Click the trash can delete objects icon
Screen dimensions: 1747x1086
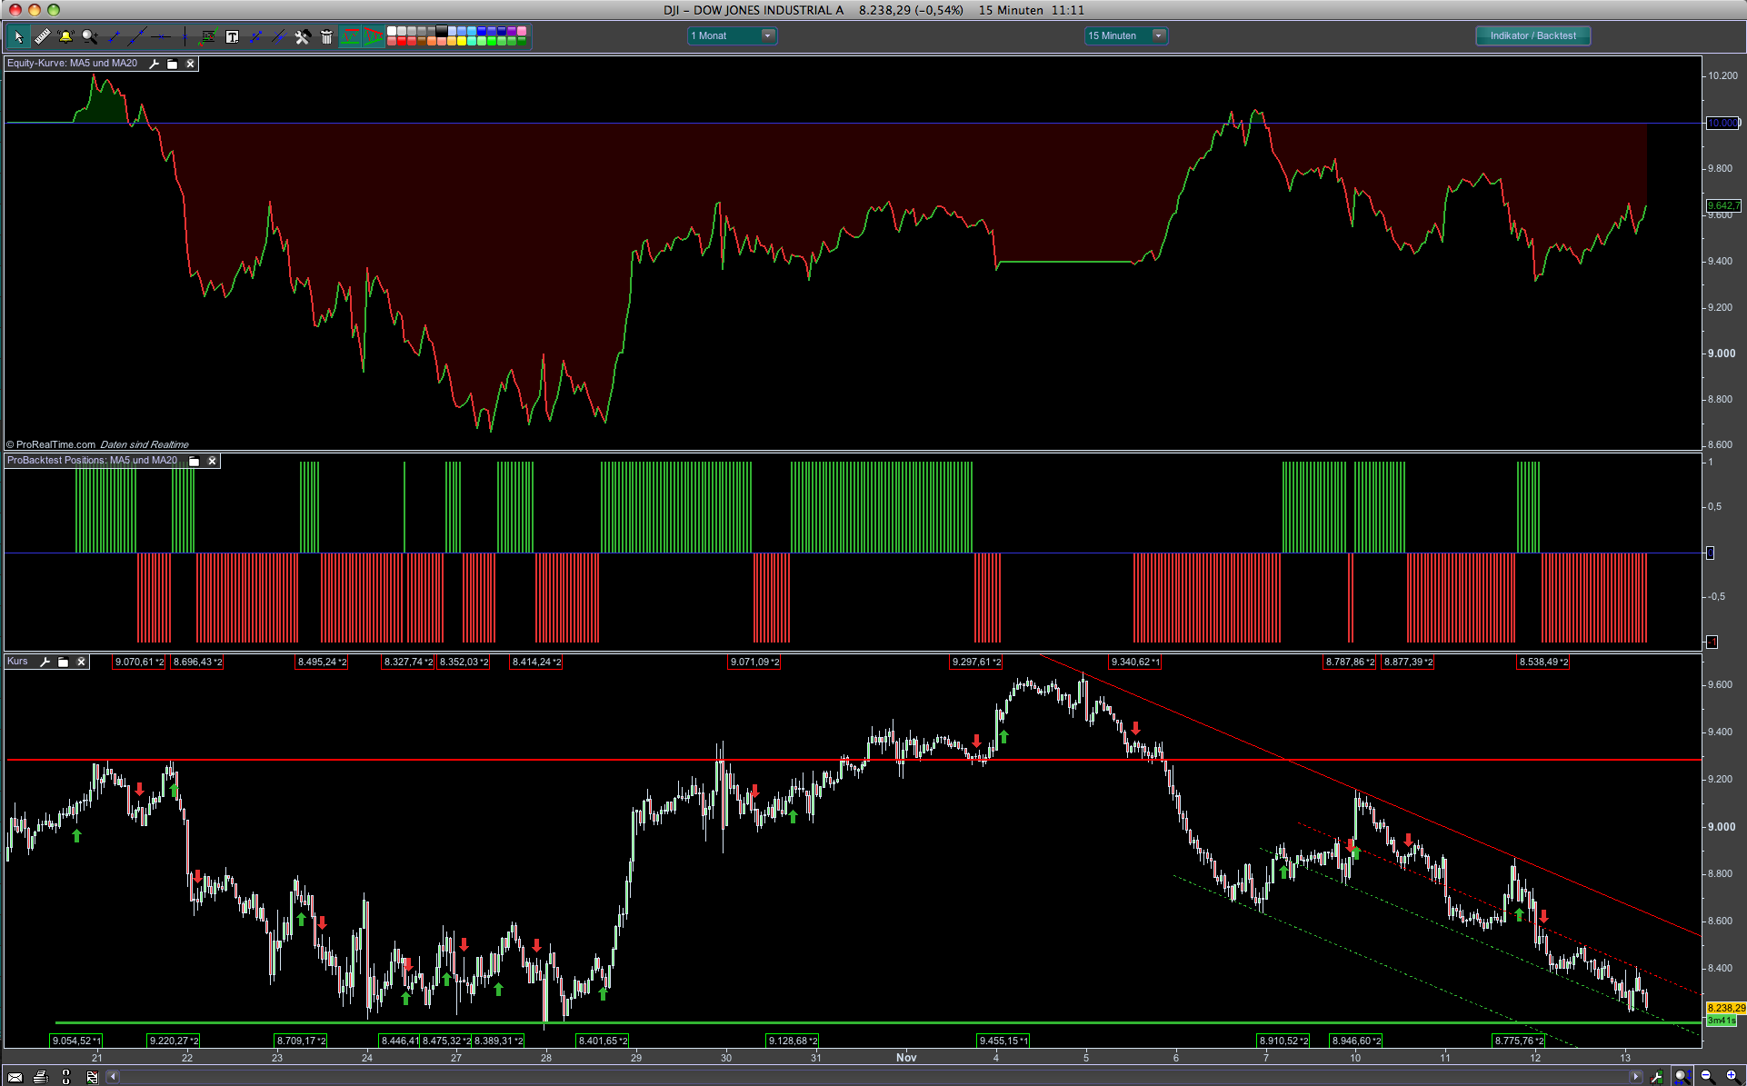coord(326,36)
